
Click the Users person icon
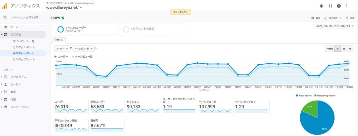point(6,84)
